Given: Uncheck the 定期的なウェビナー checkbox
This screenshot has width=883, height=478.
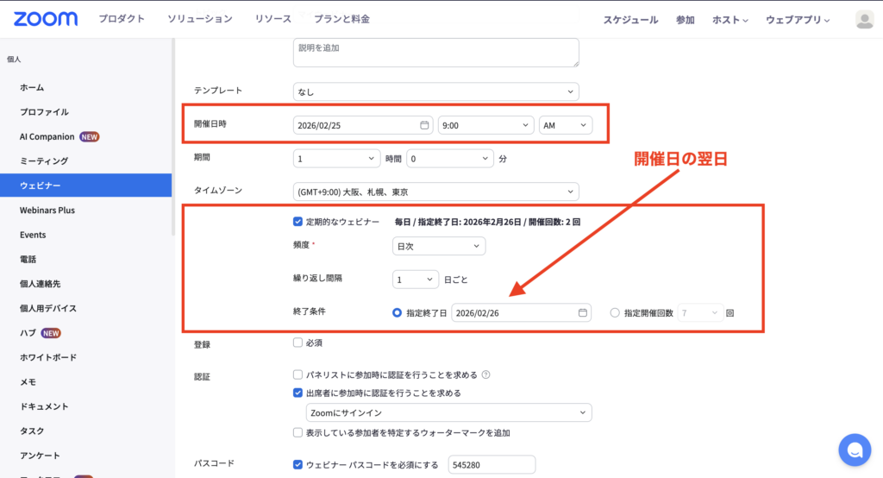Looking at the screenshot, I should (x=298, y=222).
